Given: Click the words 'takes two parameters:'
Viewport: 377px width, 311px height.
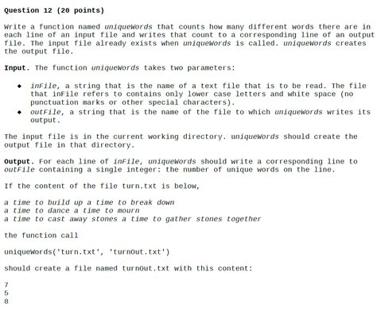Looking at the screenshot, I should pyautogui.click(x=189, y=68).
